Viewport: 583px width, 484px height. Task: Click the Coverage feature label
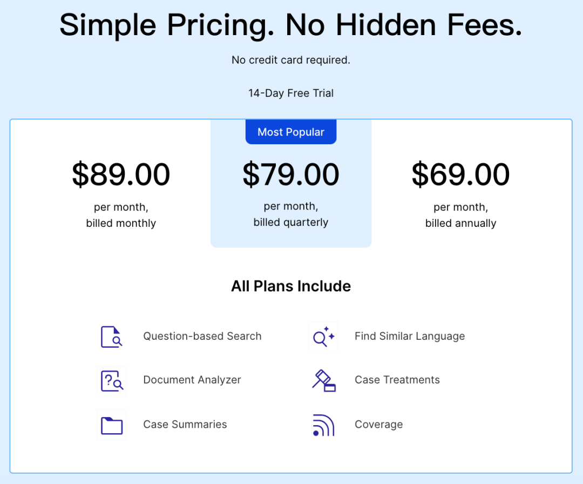pos(378,425)
